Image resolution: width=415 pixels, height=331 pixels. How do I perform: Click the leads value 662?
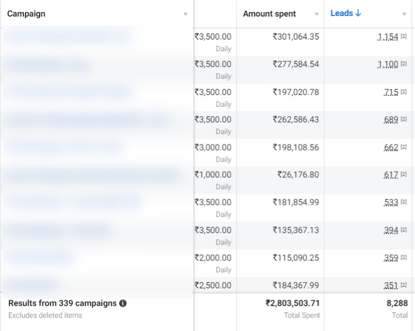click(x=391, y=147)
